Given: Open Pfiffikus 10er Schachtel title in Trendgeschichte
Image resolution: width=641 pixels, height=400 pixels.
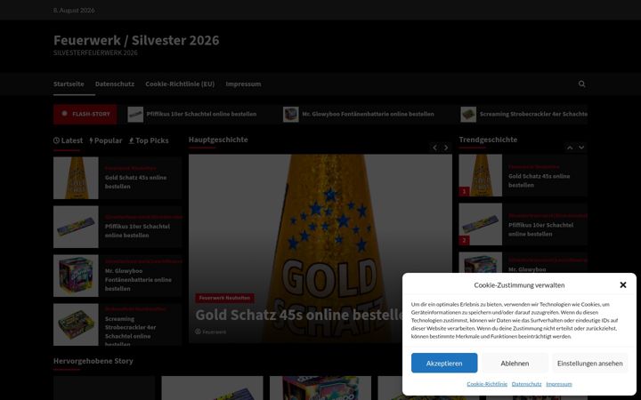Looking at the screenshot, I should [x=541, y=229].
